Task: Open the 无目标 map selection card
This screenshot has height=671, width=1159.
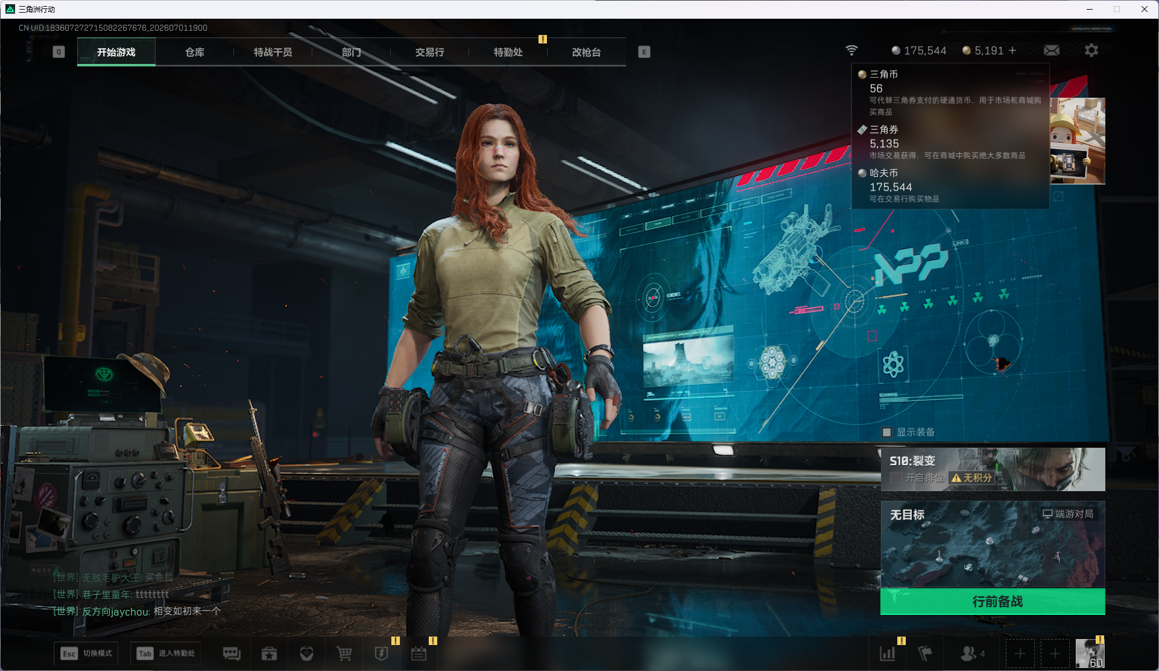Action: click(993, 544)
